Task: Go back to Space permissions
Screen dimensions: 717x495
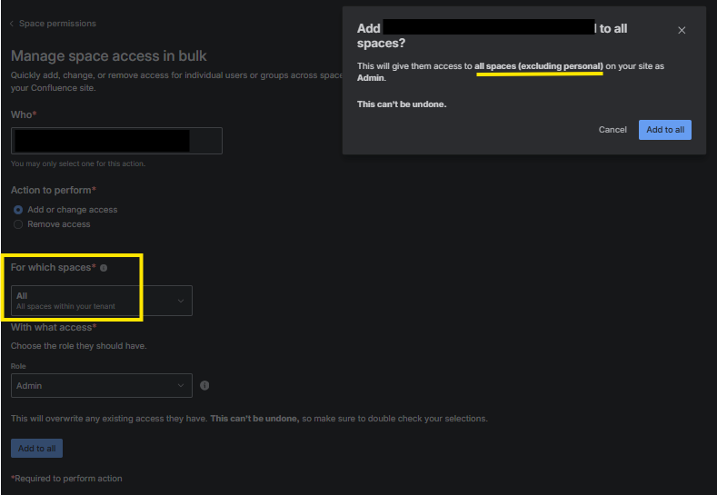Action: (x=57, y=24)
